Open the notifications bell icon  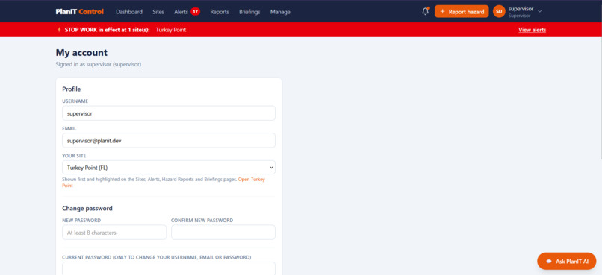[425, 11]
